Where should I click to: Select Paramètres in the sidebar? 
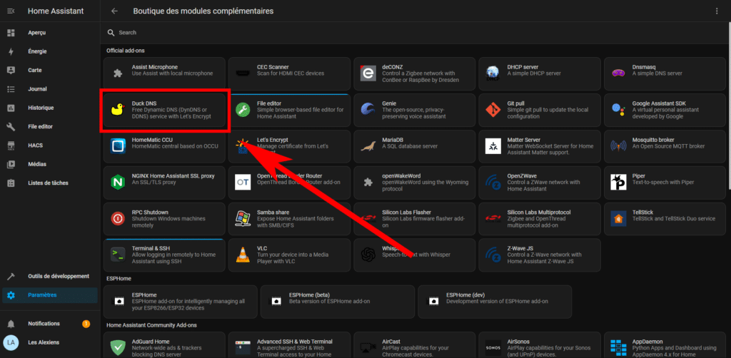point(50,295)
